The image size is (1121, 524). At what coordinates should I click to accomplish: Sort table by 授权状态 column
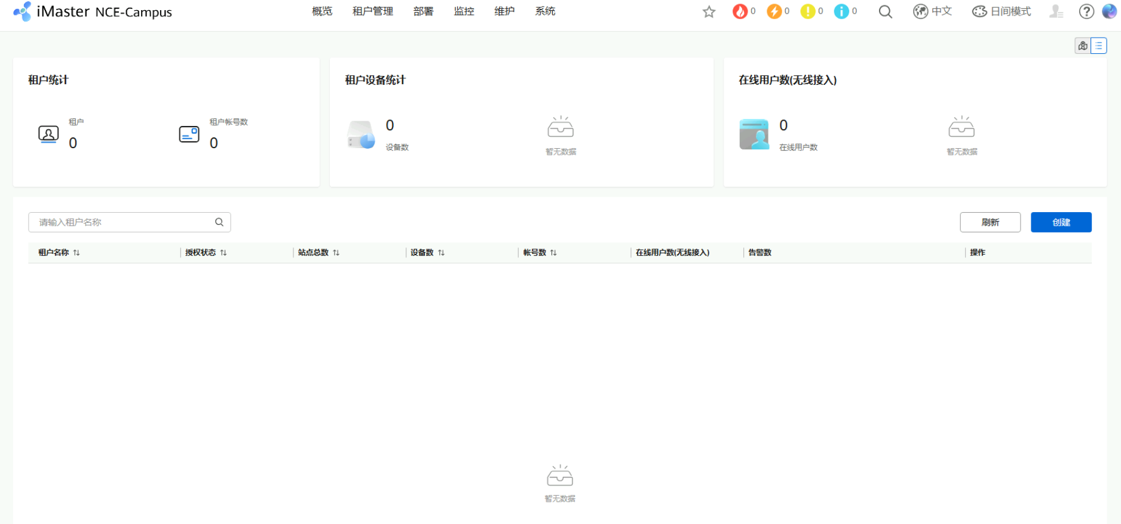click(223, 253)
